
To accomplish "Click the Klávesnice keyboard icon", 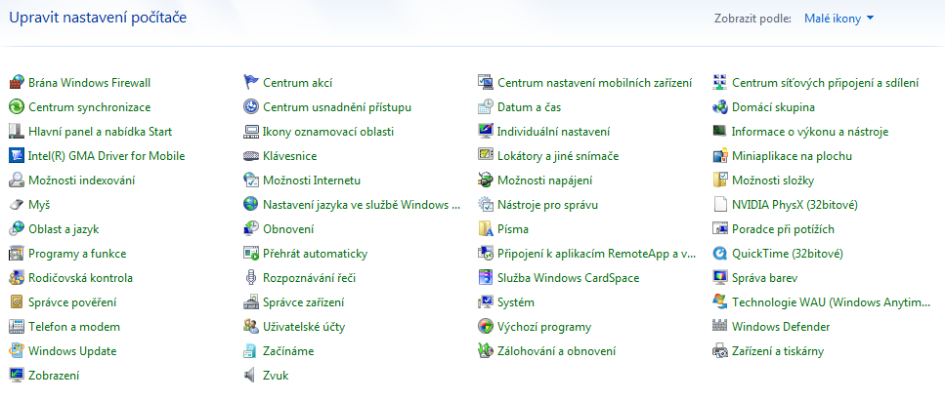I will [x=251, y=156].
